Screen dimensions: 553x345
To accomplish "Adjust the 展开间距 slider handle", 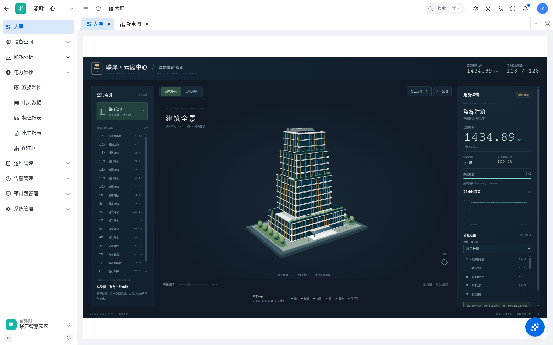I will tap(189, 284).
